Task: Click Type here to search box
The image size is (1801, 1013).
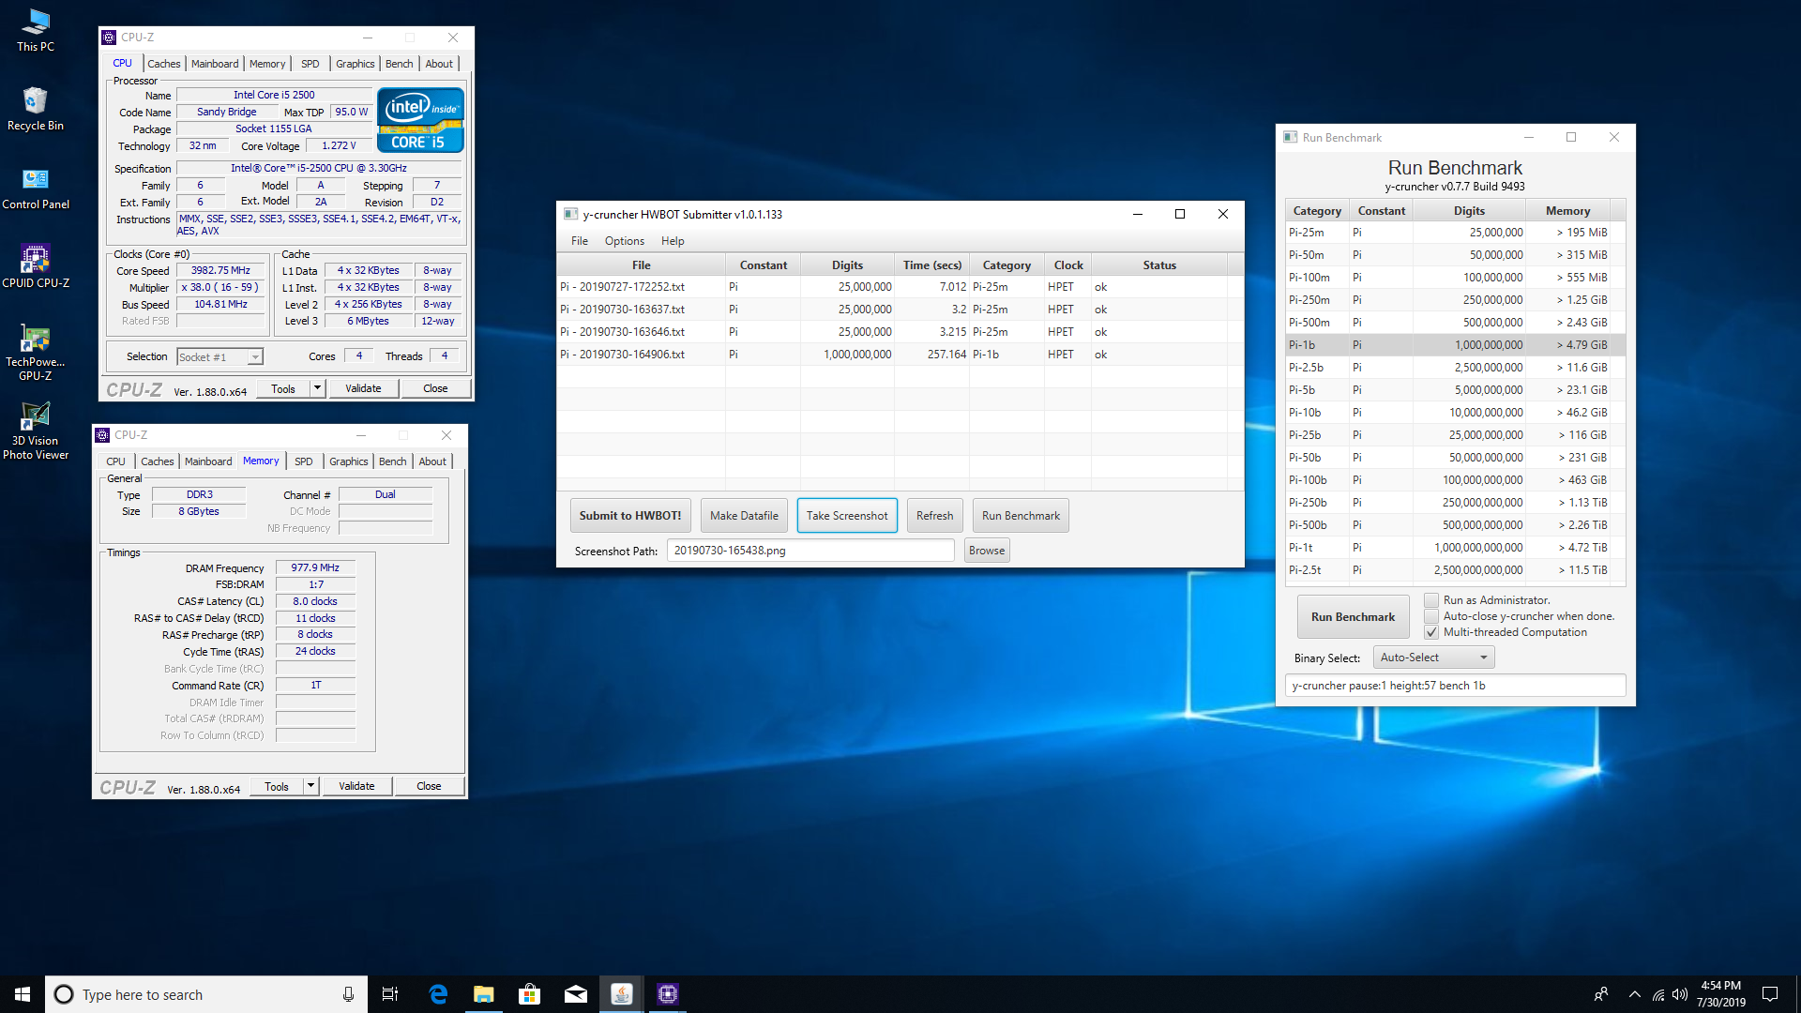Action: click(x=206, y=994)
